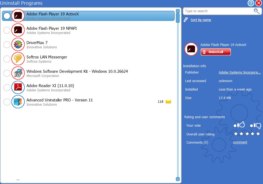Click the Comments (0) label
Viewport: 263px width, 184px height.
tap(197, 143)
